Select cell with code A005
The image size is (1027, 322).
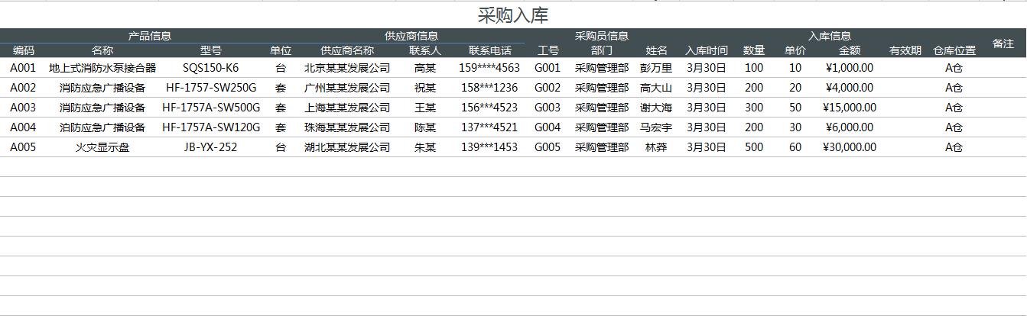[x=23, y=147]
